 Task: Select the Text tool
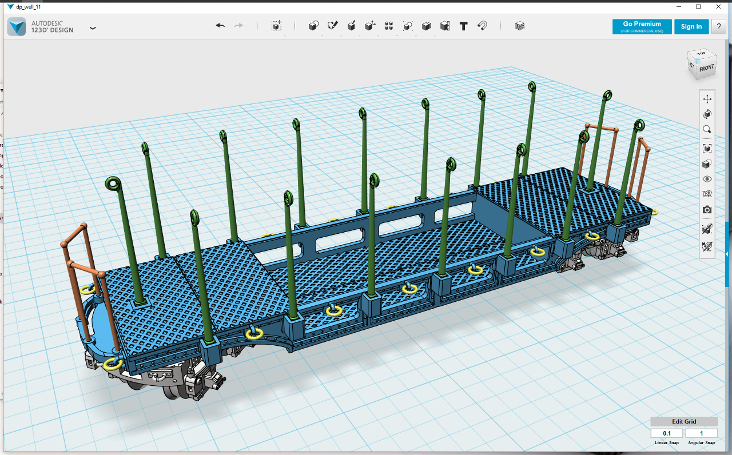pos(464,26)
